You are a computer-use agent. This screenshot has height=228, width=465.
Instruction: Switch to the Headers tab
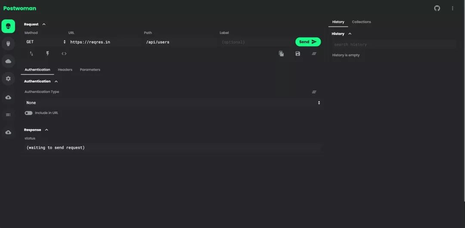[65, 70]
